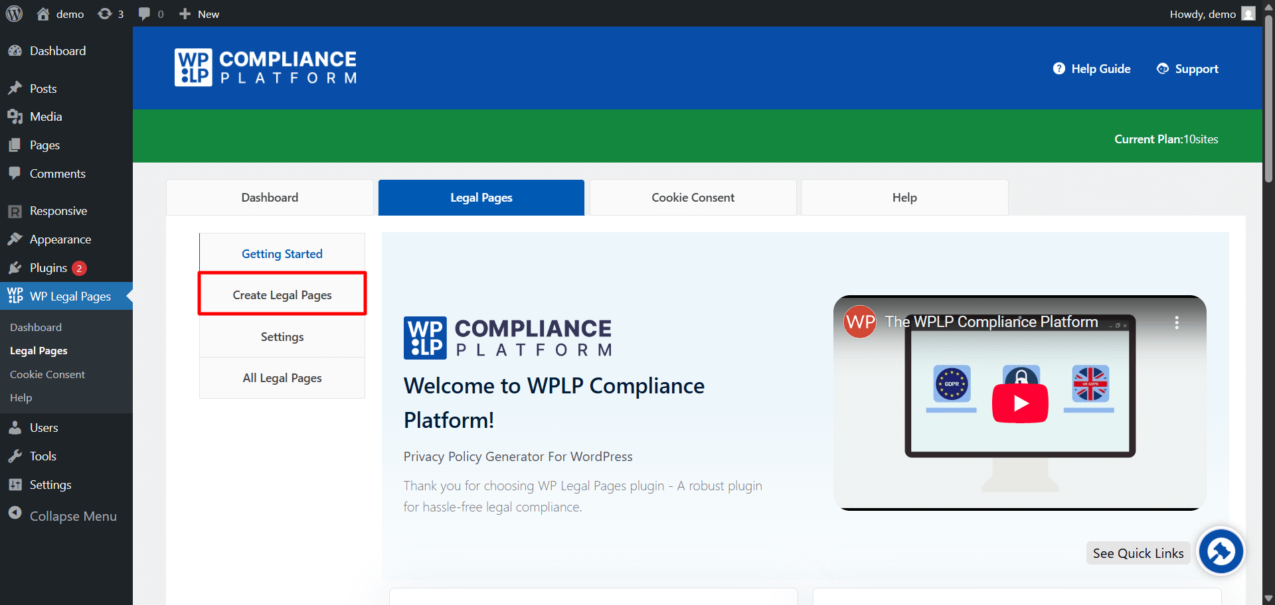The image size is (1275, 605).
Task: Click the See Quick Links button
Action: [x=1138, y=553]
